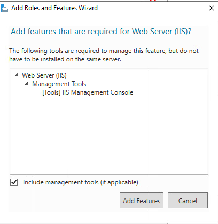Select the IIS Management Console entry
This screenshot has width=218, height=224.
[x=88, y=92]
